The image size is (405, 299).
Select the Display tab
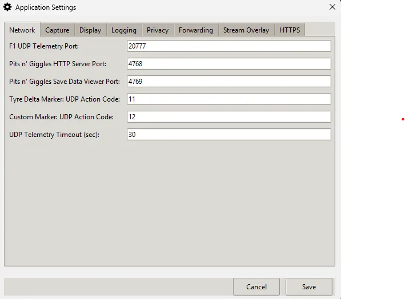click(x=90, y=30)
